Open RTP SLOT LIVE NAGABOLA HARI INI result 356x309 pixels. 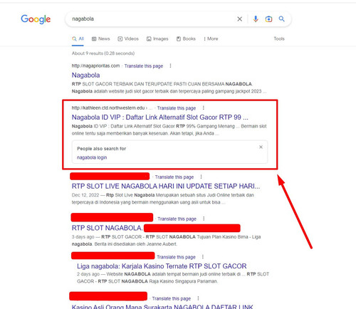(166, 186)
